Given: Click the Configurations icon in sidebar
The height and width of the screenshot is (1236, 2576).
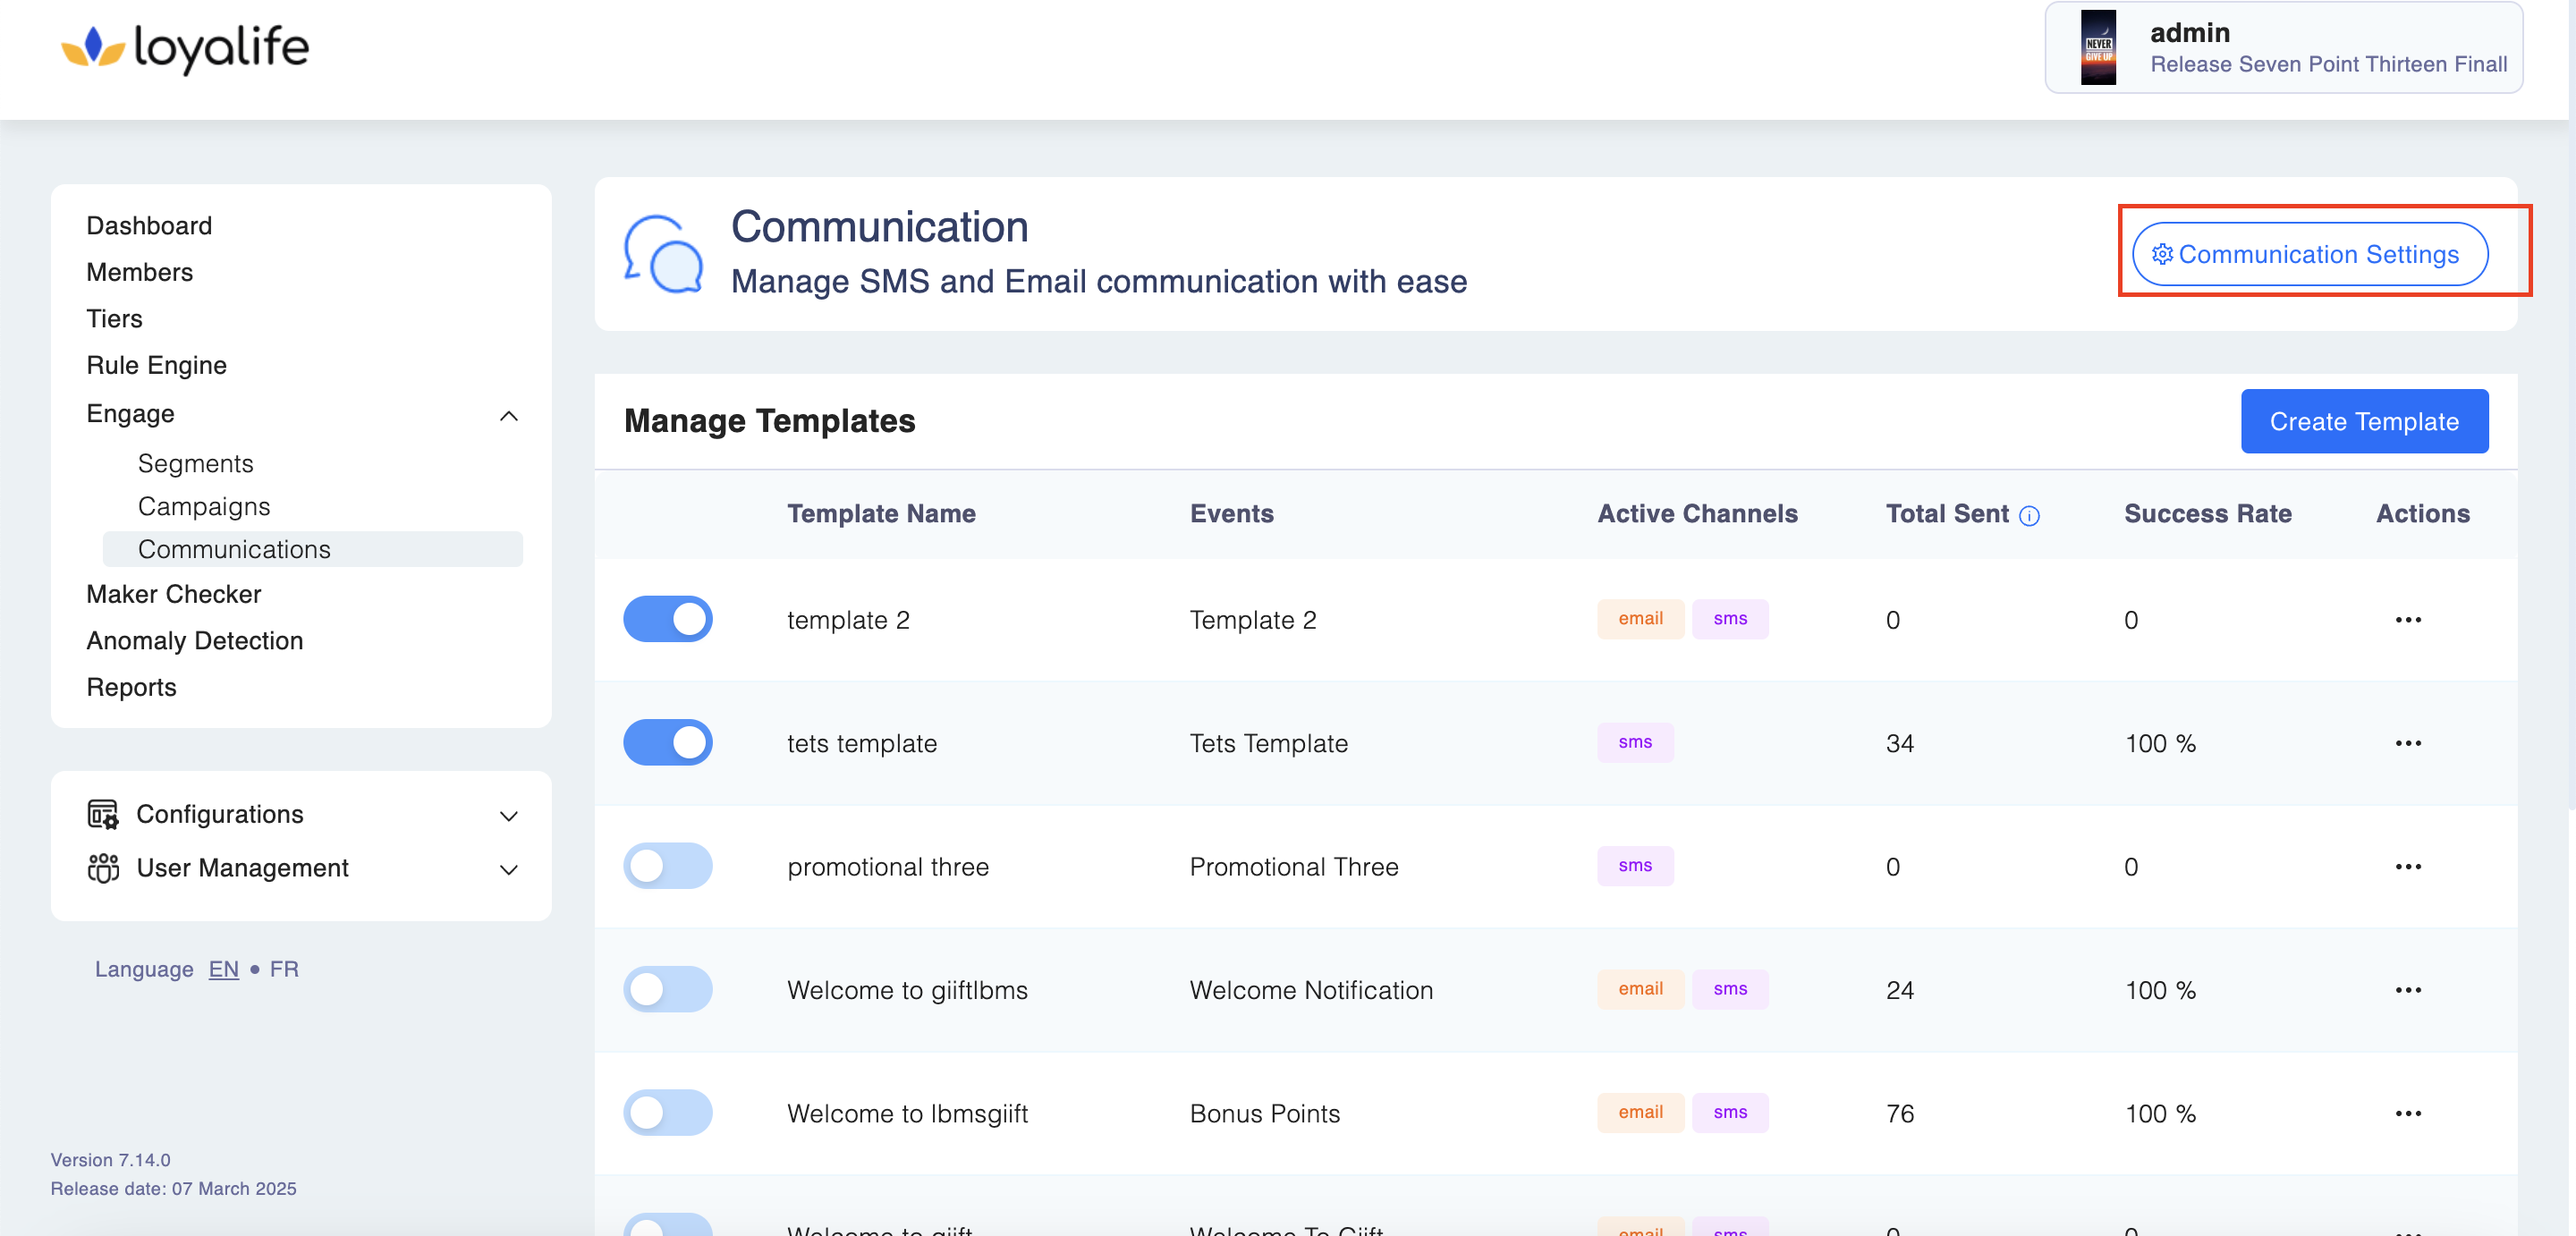Looking at the screenshot, I should pyautogui.click(x=103, y=814).
